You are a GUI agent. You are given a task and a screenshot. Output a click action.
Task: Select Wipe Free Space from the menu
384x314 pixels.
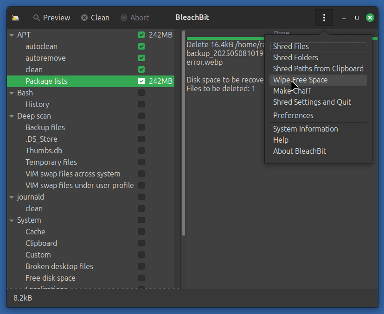pos(300,80)
